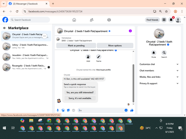Click the Mark as pending button

76,46
